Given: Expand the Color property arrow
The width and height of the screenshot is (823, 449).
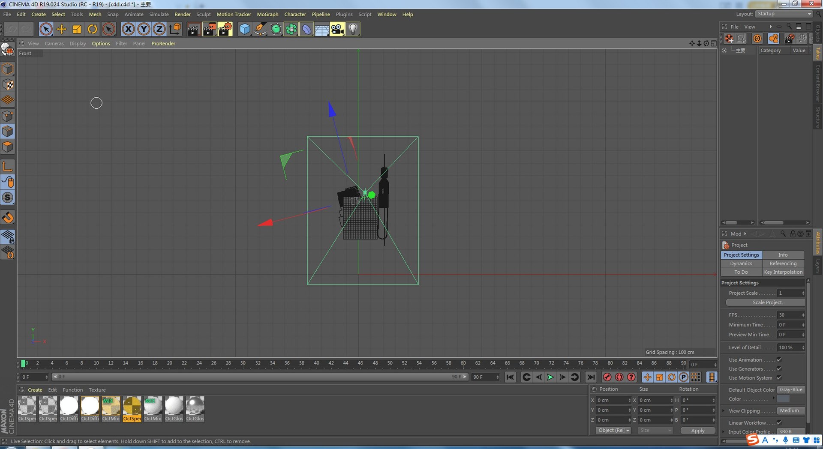Looking at the screenshot, I should (773, 398).
